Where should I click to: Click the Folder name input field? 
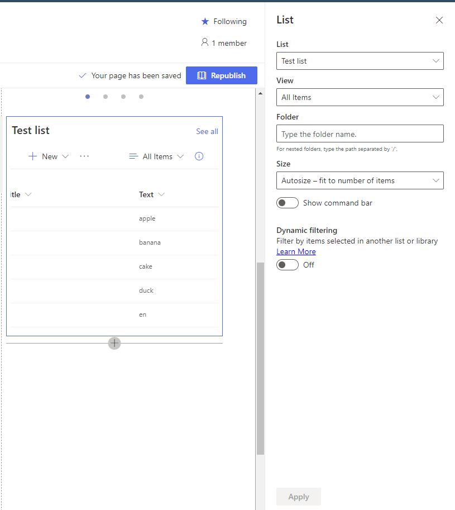pos(360,134)
